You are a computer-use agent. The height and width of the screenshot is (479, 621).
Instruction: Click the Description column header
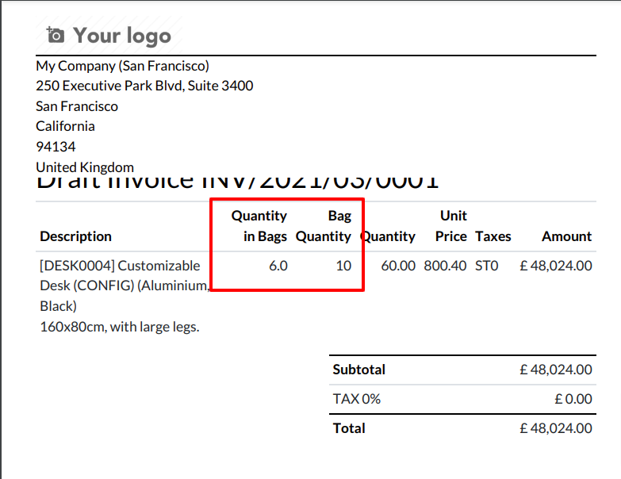[x=75, y=236]
